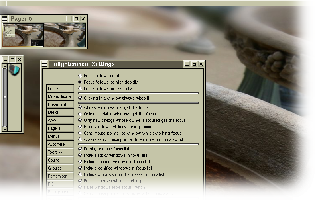Click the Pager-0 title text
Image resolution: width=319 pixels, height=209 pixels.
21,19
